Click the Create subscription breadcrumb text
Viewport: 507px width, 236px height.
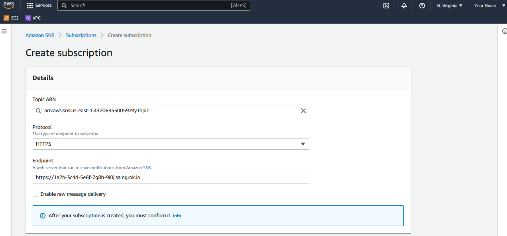[130, 35]
